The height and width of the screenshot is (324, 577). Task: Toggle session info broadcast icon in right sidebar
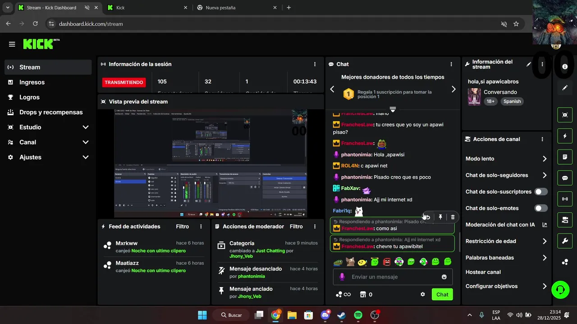(x=565, y=199)
